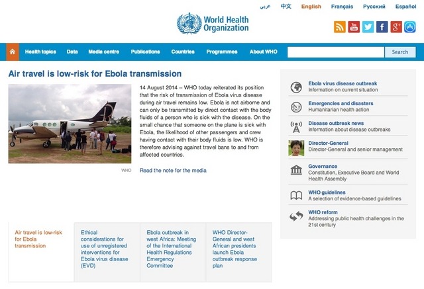This screenshot has height=289, width=424.
Task: Open the Facebook icon link
Action: [382, 27]
